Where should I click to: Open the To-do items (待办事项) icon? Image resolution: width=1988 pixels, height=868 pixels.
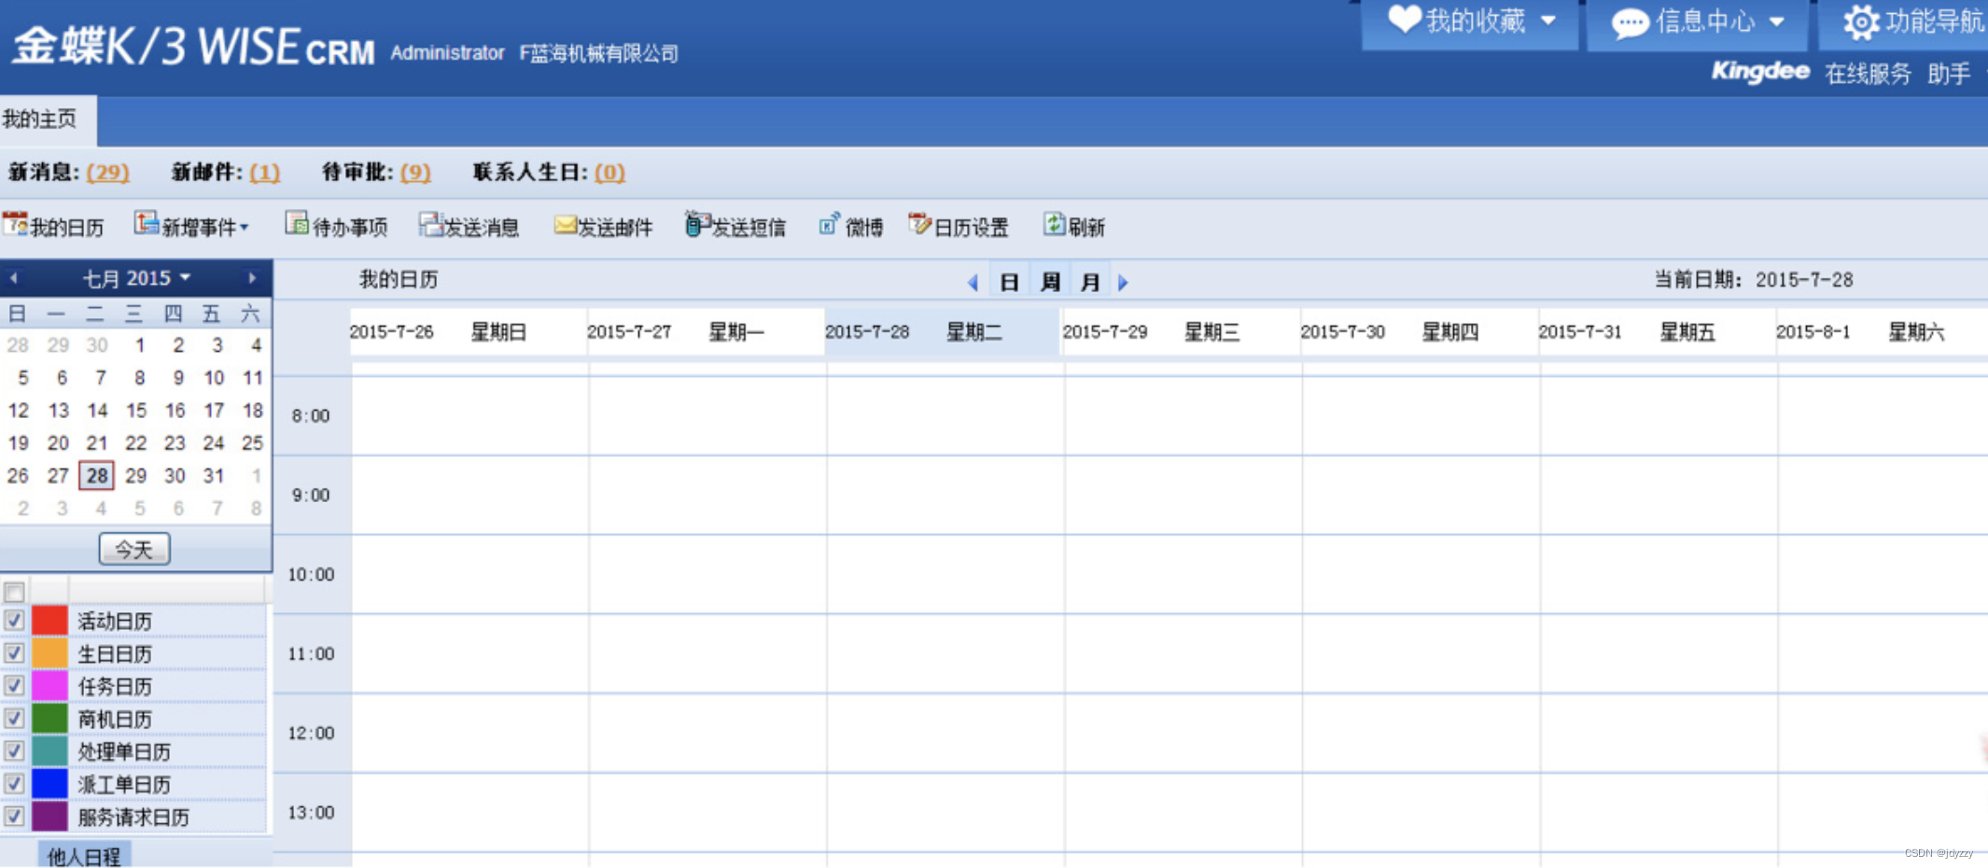coord(297,224)
